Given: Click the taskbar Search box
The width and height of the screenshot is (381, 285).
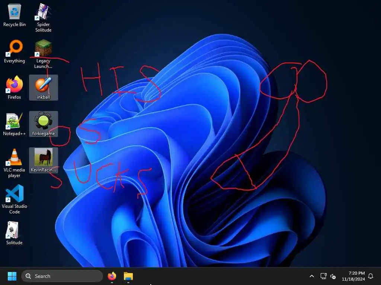Looking at the screenshot, I should point(62,276).
